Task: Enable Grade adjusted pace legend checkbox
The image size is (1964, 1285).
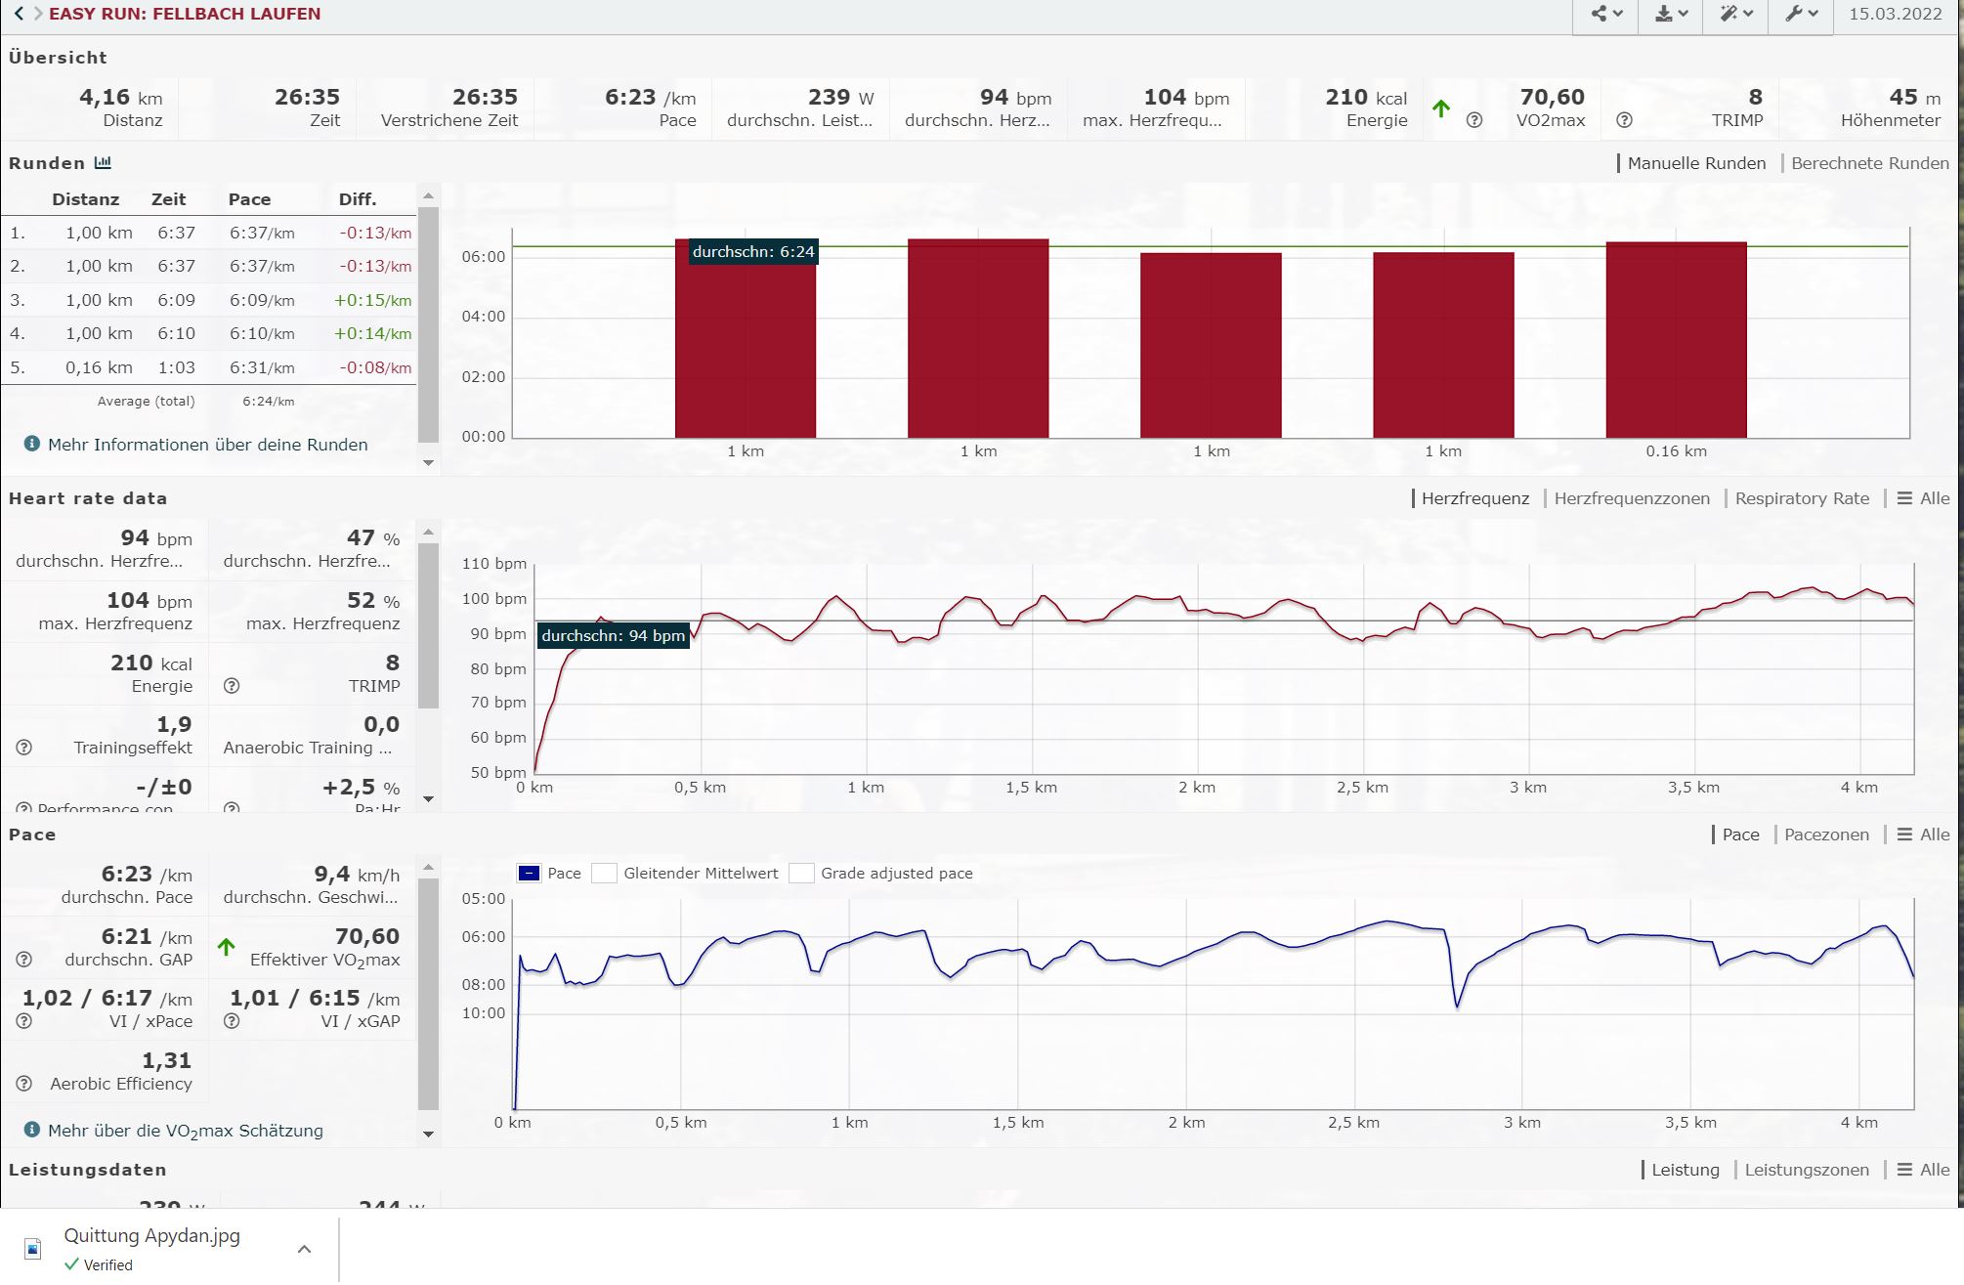Action: [x=801, y=874]
